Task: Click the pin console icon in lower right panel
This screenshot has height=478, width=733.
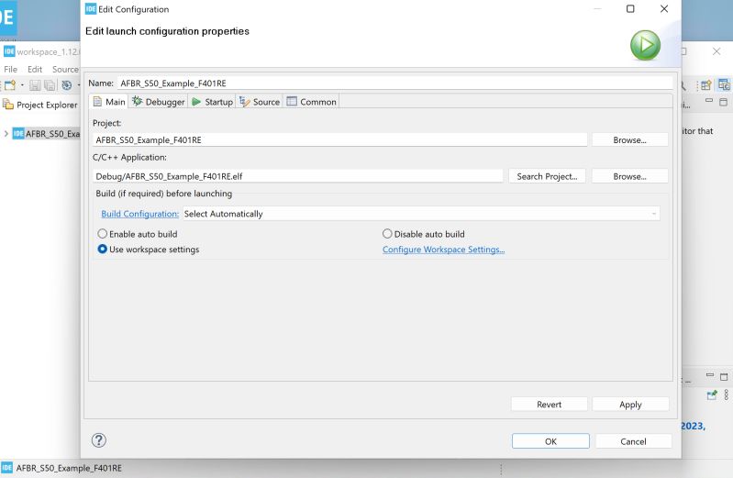Action: 712,395
